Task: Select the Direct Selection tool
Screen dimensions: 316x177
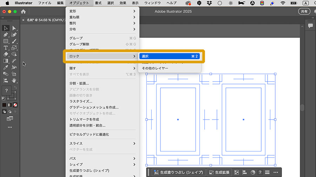Action: [14, 28]
